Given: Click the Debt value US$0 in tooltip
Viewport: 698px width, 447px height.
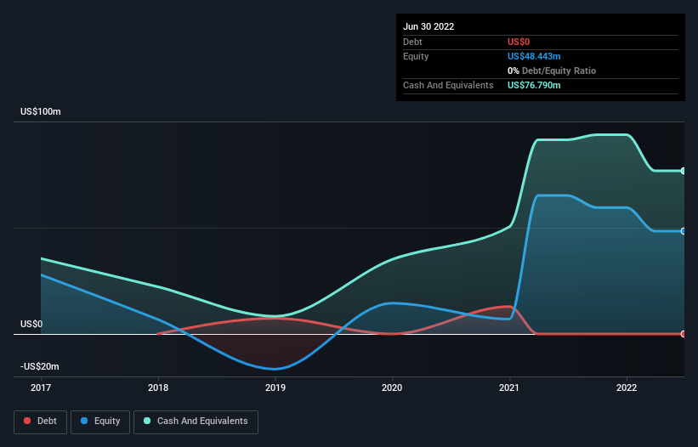Looking at the screenshot, I should coord(519,42).
